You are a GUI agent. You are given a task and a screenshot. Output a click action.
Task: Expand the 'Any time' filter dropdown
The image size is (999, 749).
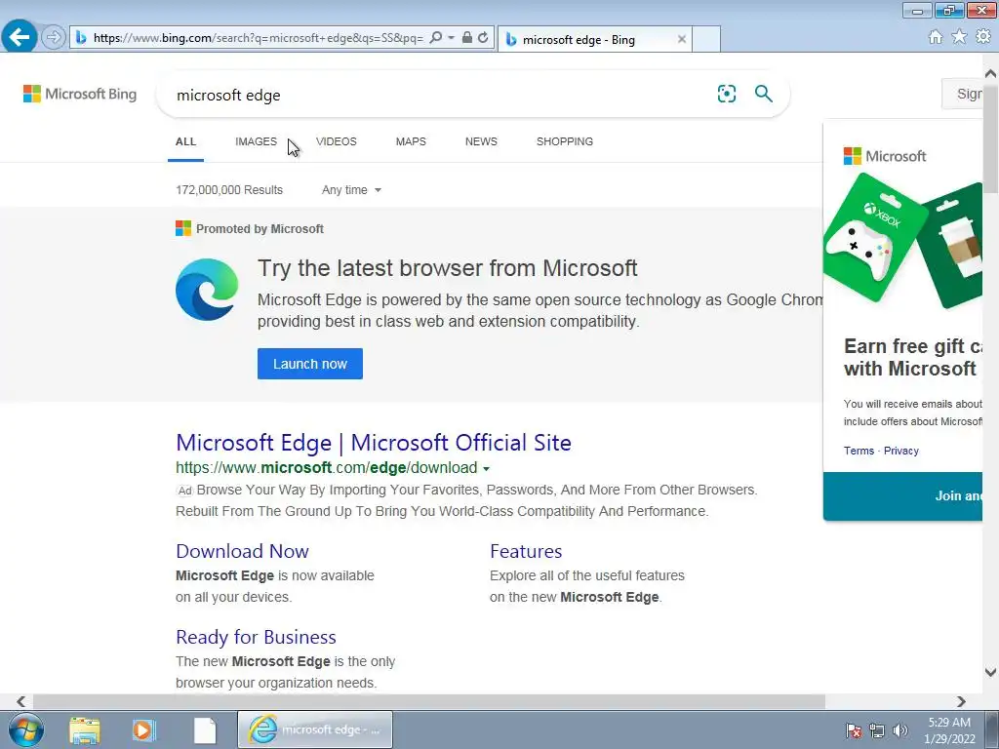pyautogui.click(x=351, y=190)
